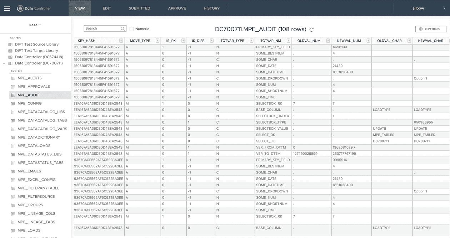Open OLDVAL_CHAR column filter dropdown
450x238 pixels.
click(x=409, y=41)
